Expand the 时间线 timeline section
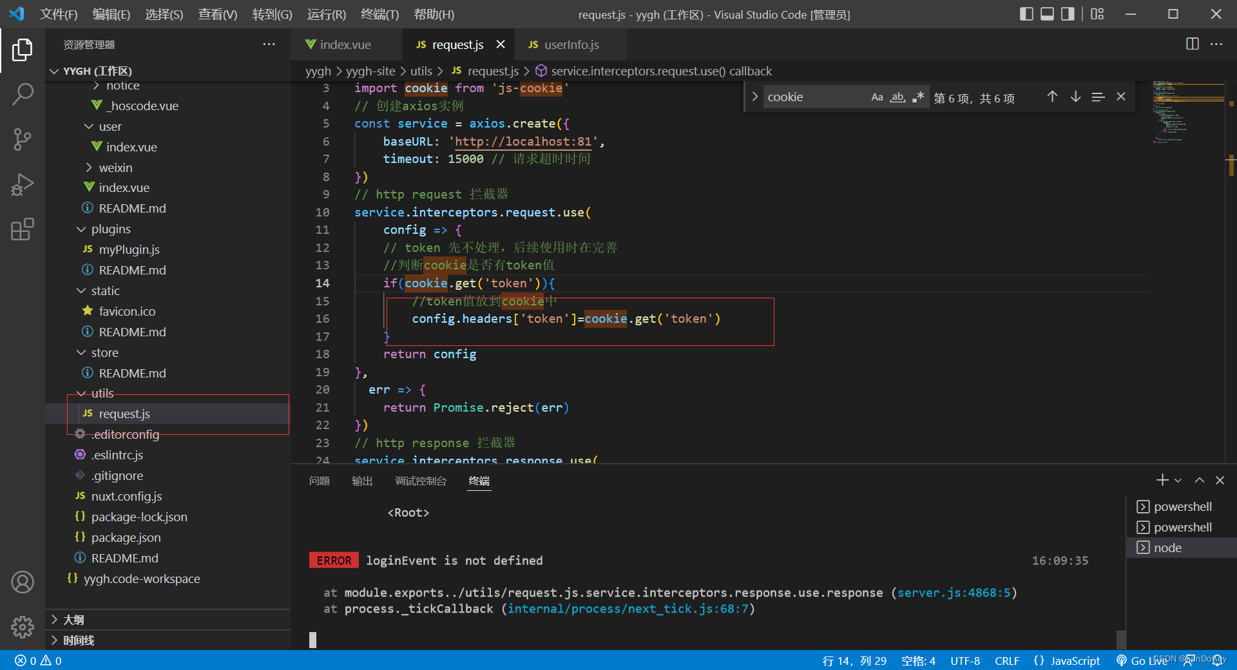The image size is (1237, 670). click(x=168, y=640)
